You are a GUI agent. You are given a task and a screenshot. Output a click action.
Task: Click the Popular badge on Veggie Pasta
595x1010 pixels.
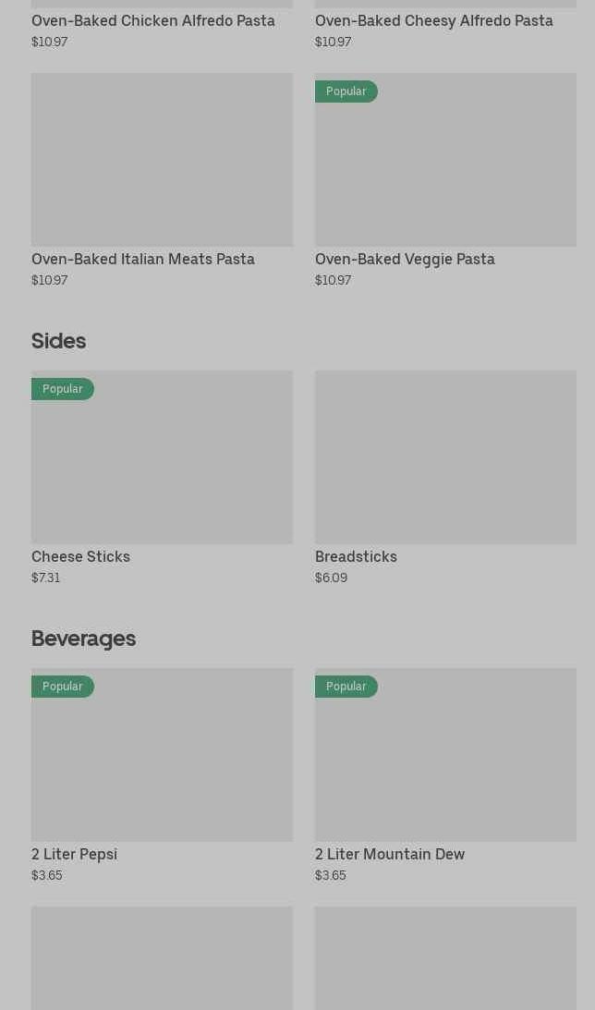(346, 91)
